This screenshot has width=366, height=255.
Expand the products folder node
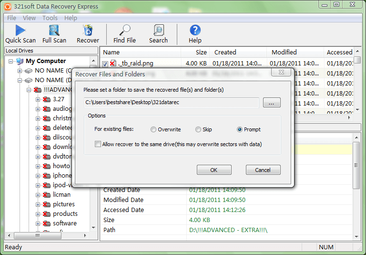click(x=38, y=214)
